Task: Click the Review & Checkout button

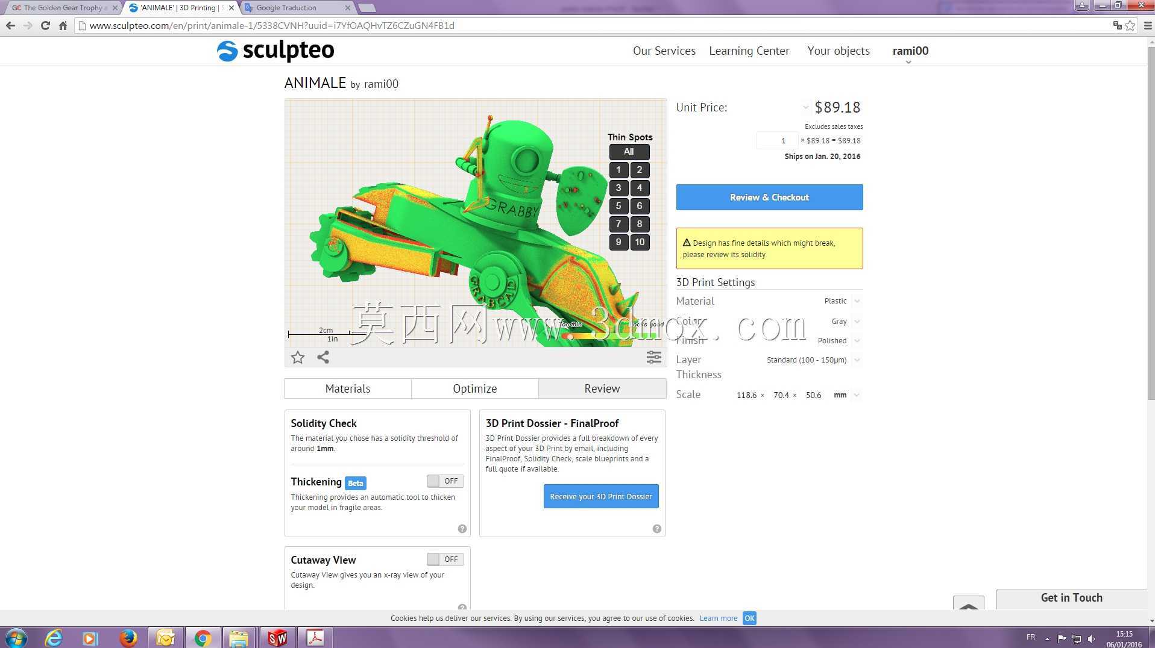Action: tap(769, 198)
